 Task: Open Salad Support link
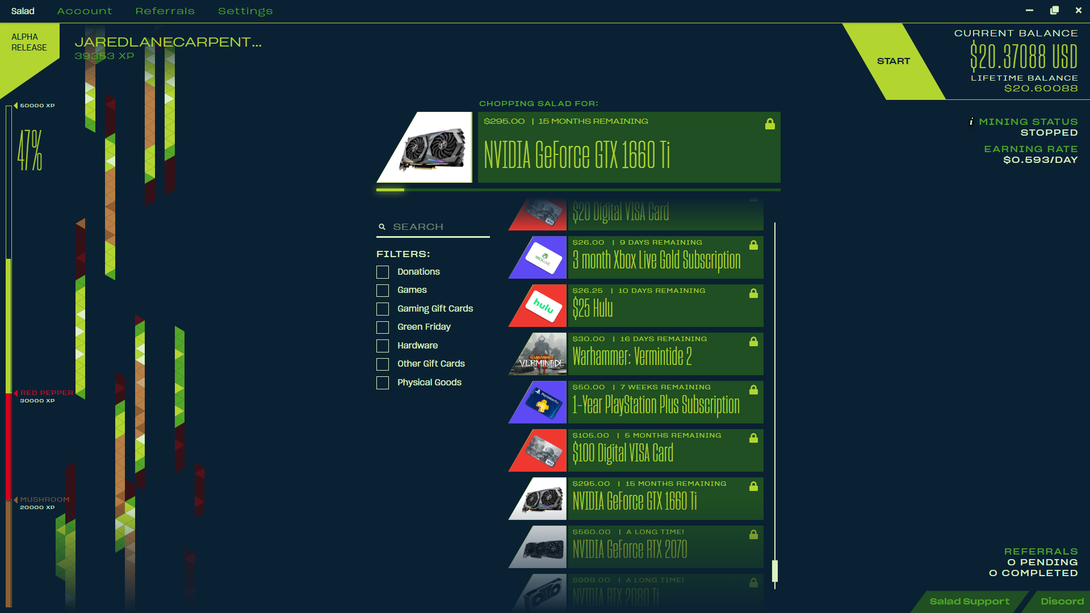970,602
